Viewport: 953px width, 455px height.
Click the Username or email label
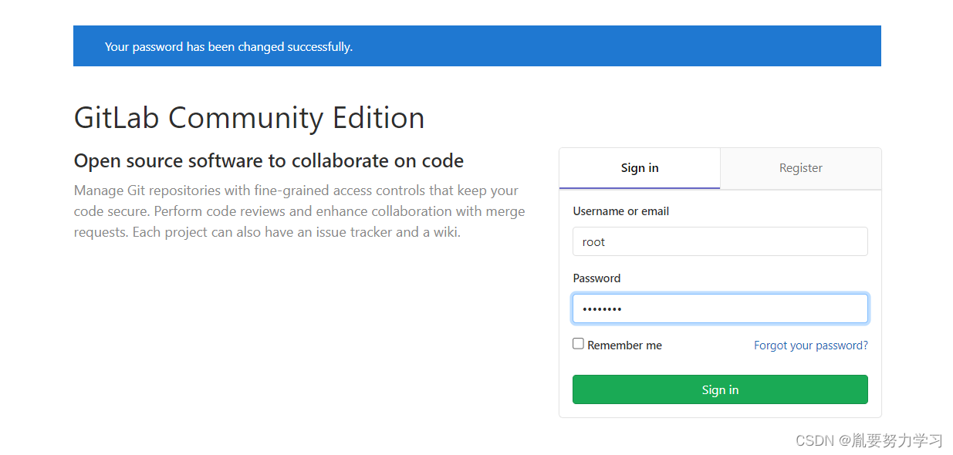point(621,211)
